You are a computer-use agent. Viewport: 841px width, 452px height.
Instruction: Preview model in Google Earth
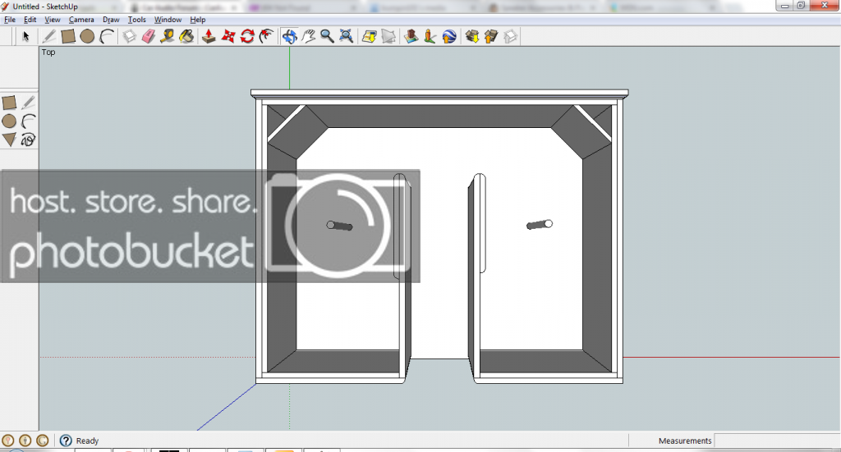click(449, 36)
